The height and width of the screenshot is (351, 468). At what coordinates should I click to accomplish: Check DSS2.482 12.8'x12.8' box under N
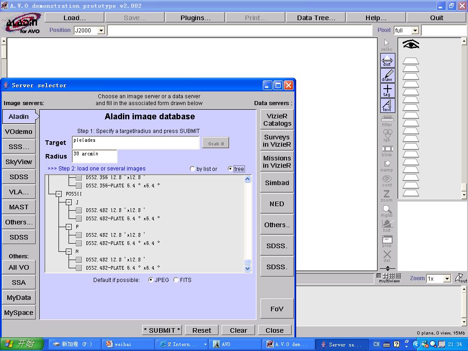[79, 260]
